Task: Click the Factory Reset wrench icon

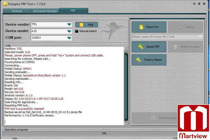Action: coord(138,60)
